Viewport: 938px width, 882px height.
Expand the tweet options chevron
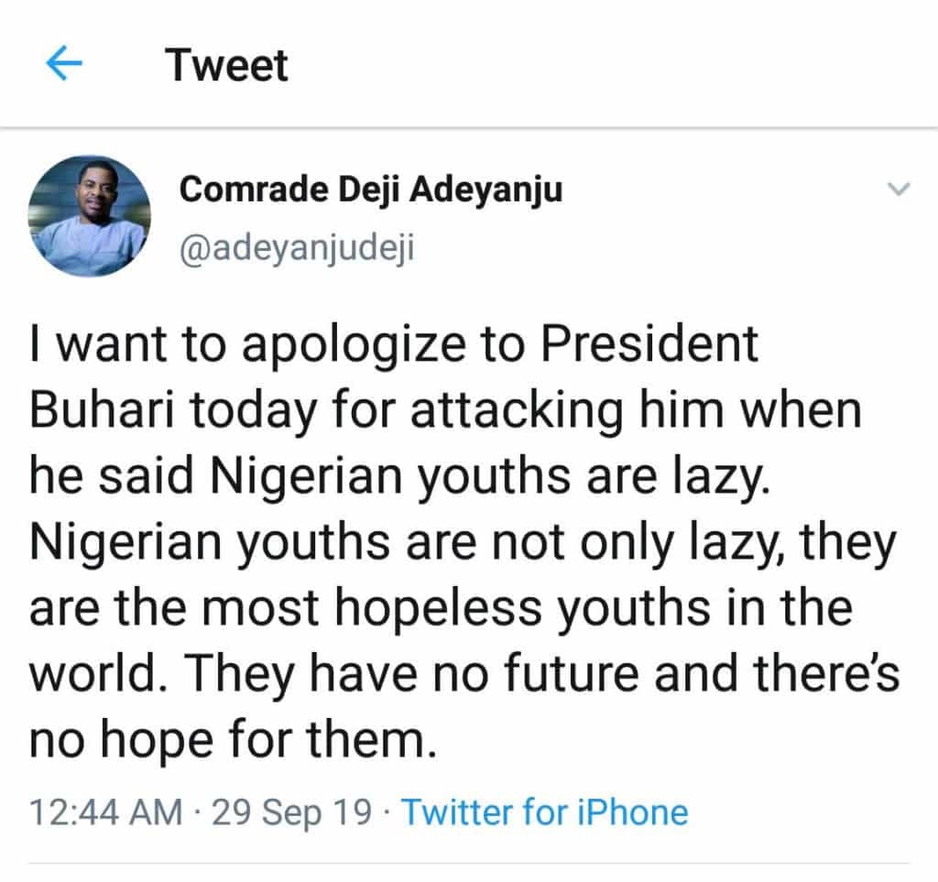pyautogui.click(x=899, y=190)
